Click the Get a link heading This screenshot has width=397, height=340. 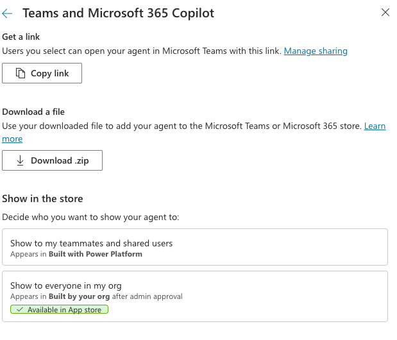pos(21,37)
